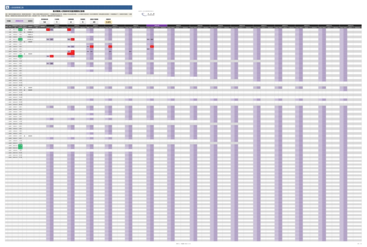
Task: Click the yellow highlighted summary box
Action: point(108,22)
